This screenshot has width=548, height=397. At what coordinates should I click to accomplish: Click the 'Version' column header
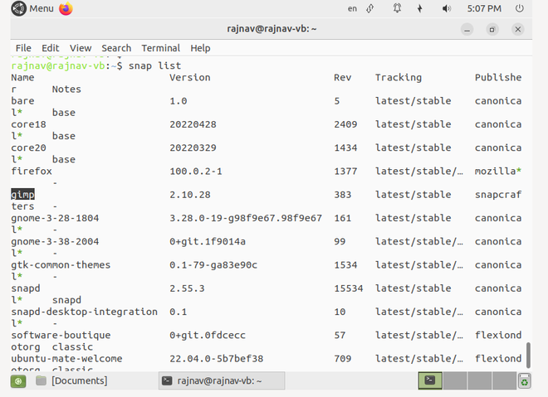coord(190,77)
